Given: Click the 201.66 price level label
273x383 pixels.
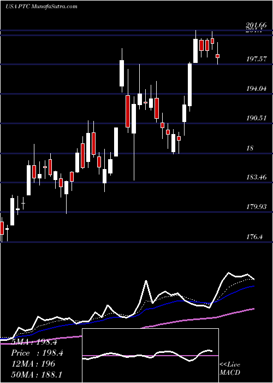Looking at the screenshot, I should (x=256, y=25).
